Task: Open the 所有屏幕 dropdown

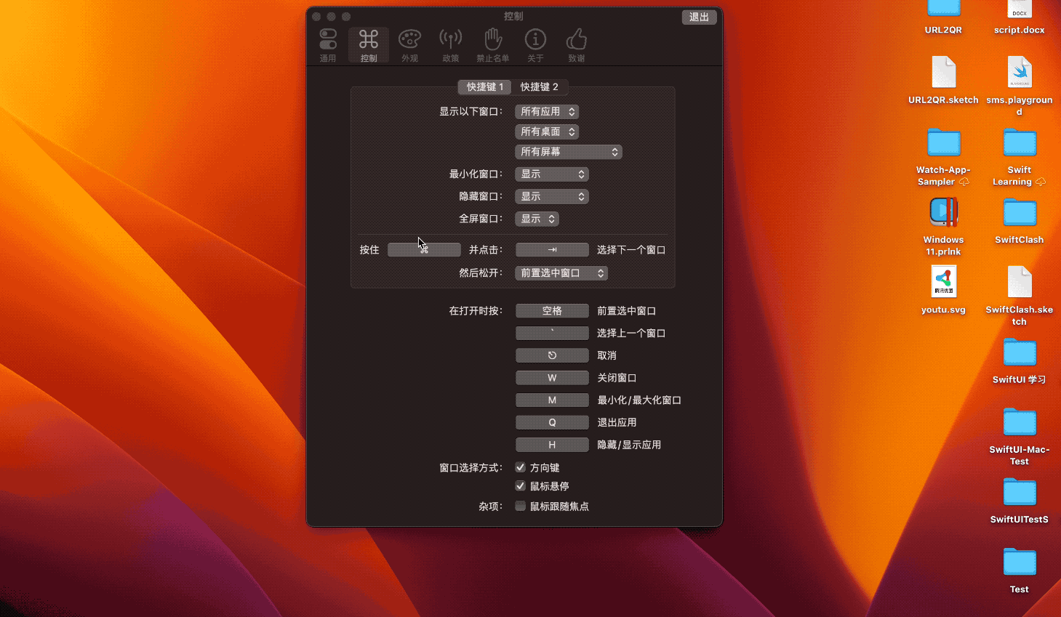Action: point(568,151)
